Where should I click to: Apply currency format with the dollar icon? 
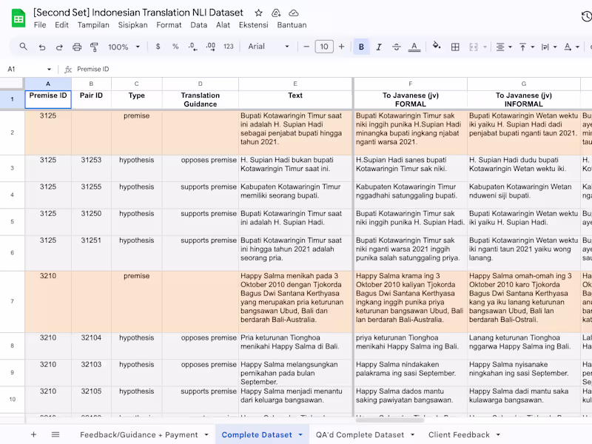pyautogui.click(x=158, y=47)
